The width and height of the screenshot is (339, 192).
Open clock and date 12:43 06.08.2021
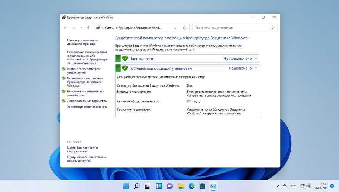(x=321, y=186)
